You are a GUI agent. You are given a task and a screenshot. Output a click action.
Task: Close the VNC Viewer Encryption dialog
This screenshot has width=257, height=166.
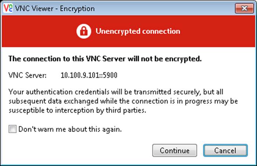[245, 8]
